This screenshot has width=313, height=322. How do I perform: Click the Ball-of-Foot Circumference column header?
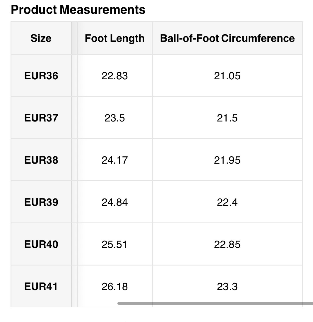pos(227,38)
